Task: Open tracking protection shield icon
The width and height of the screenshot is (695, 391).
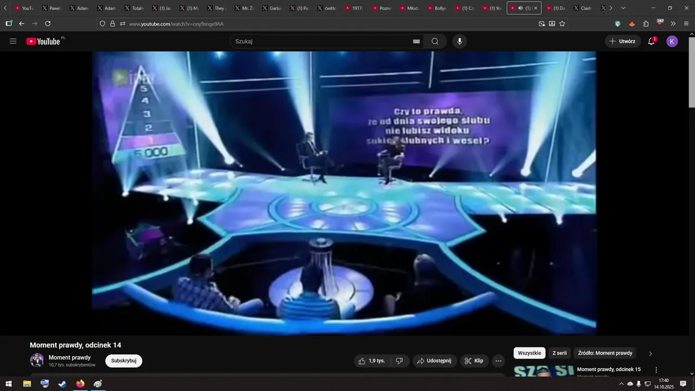Action: click(x=102, y=23)
